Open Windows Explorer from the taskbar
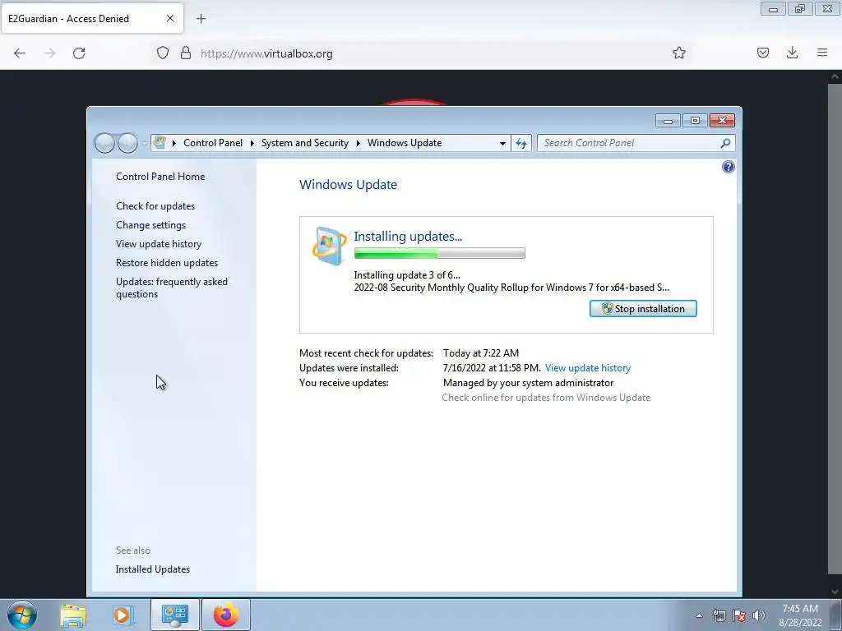The image size is (842, 631). coord(73,615)
